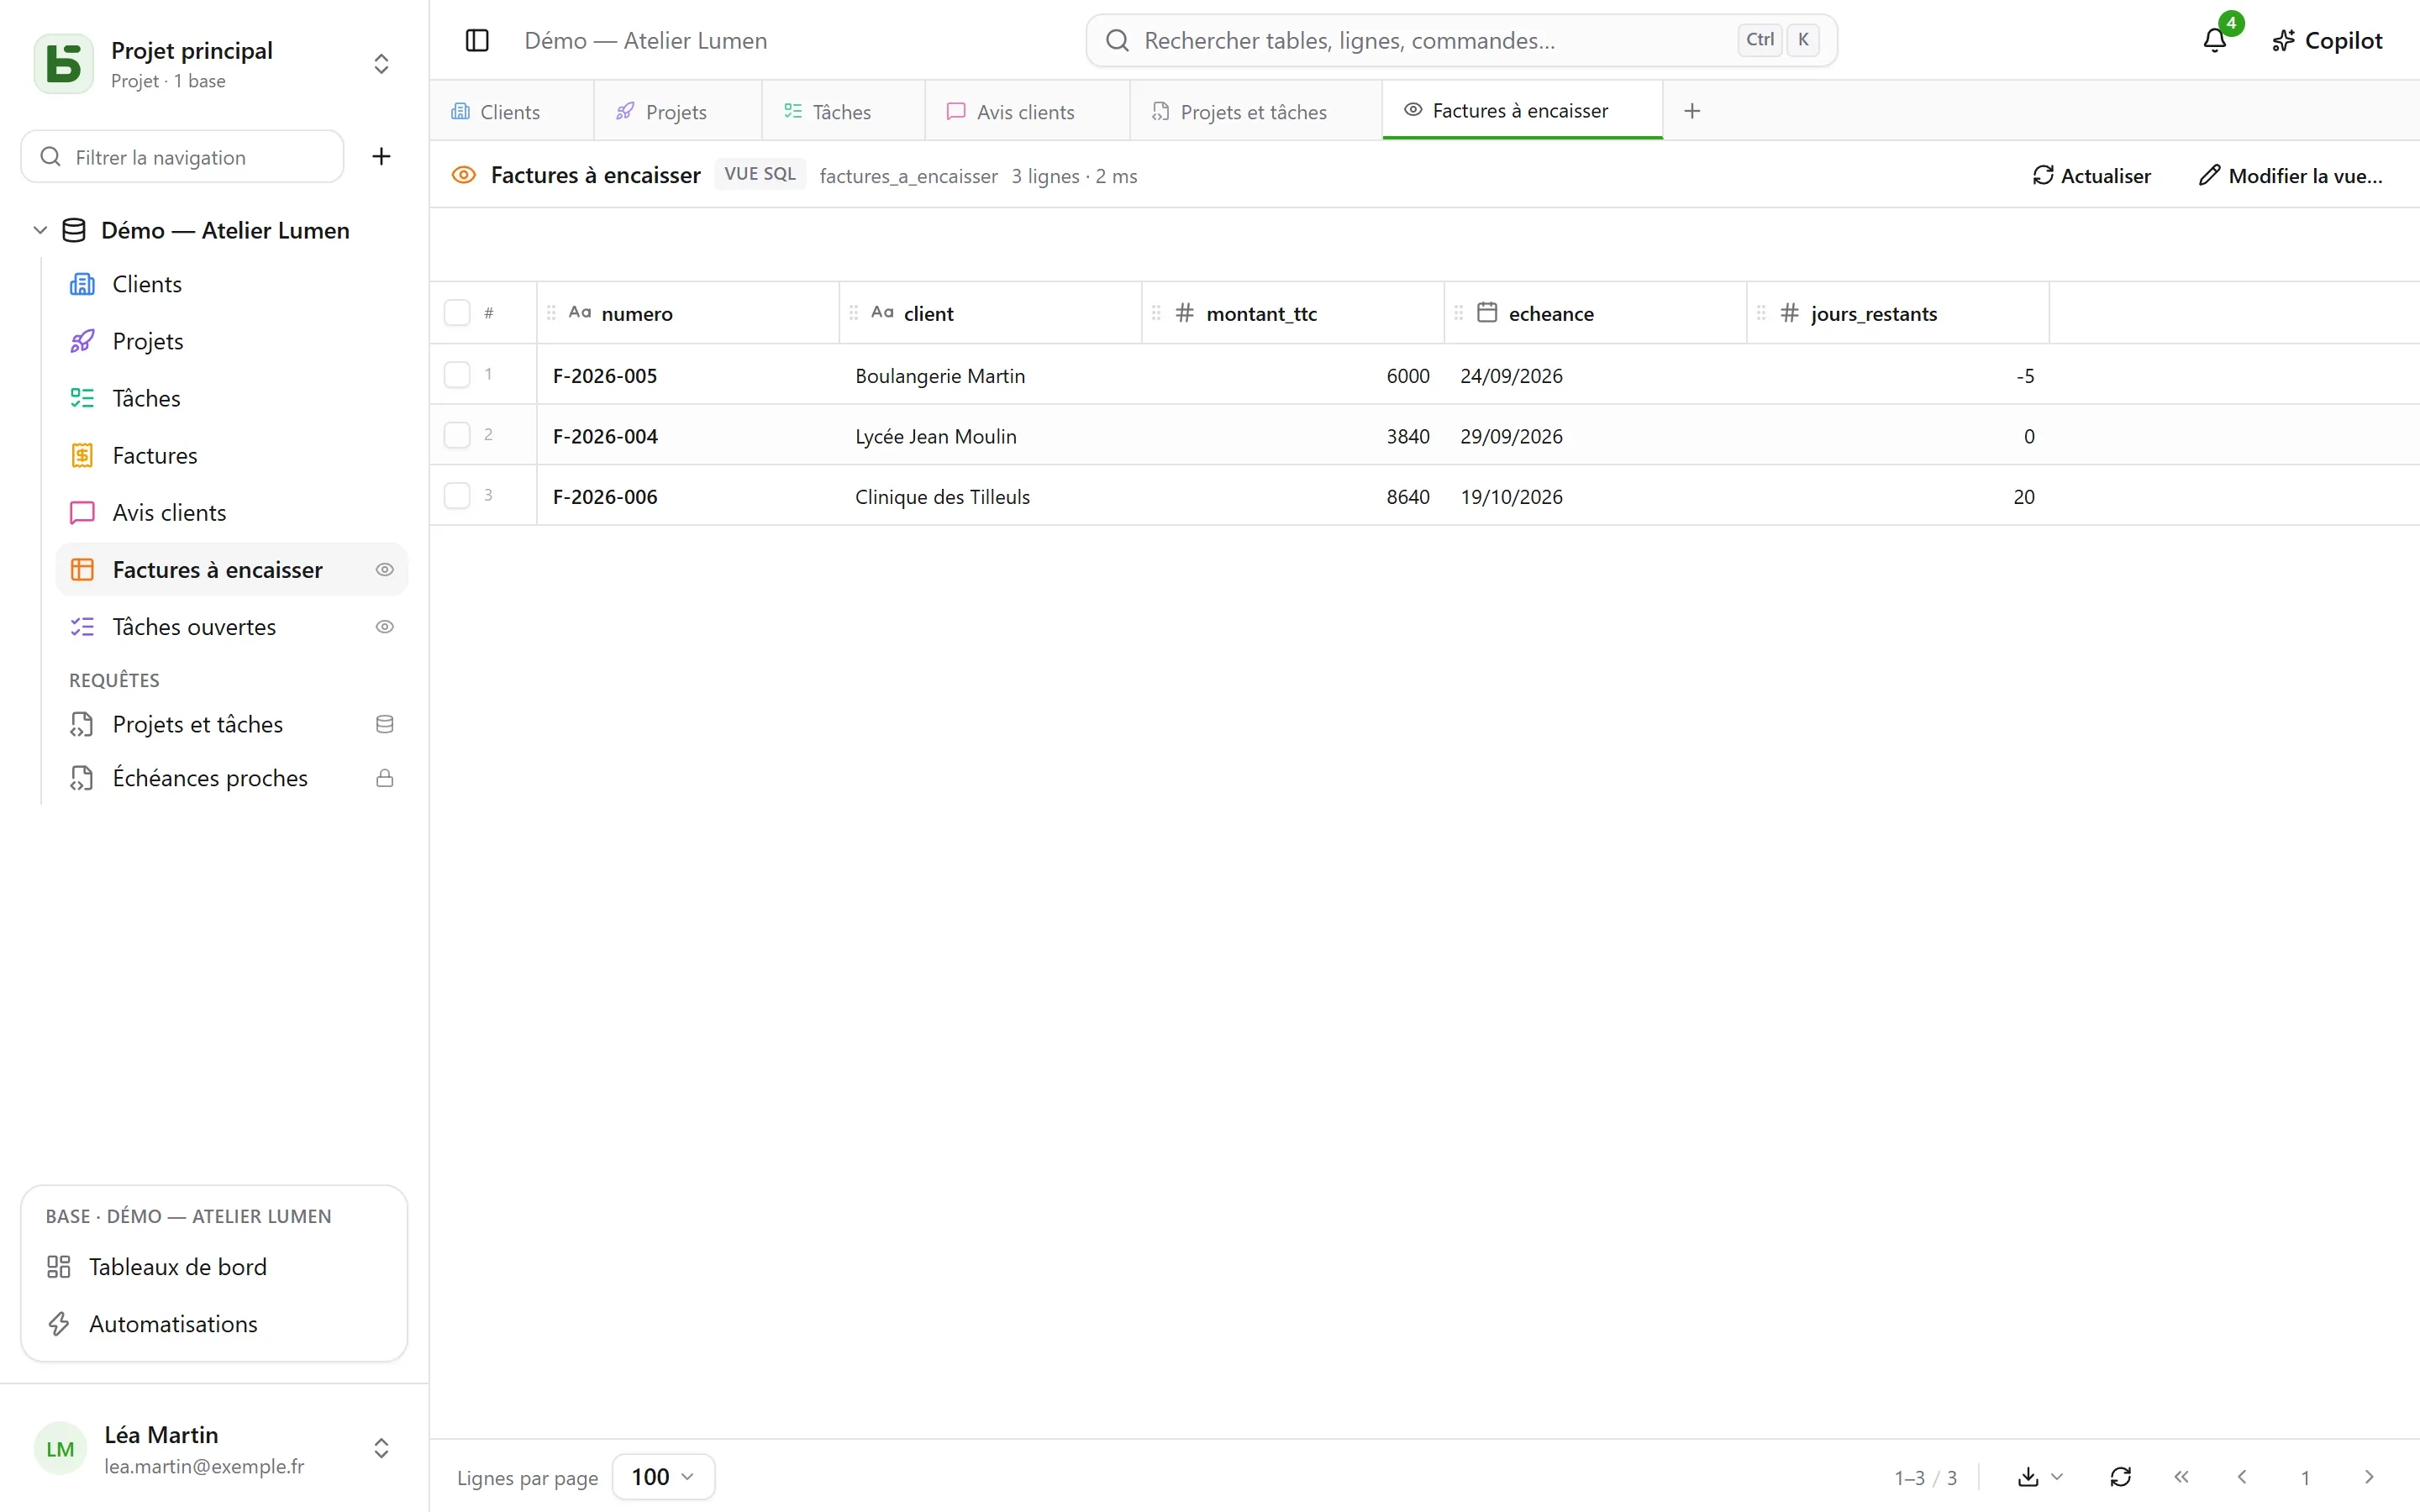Open the notifications bell
2420x1512 pixels.
tap(2215, 41)
